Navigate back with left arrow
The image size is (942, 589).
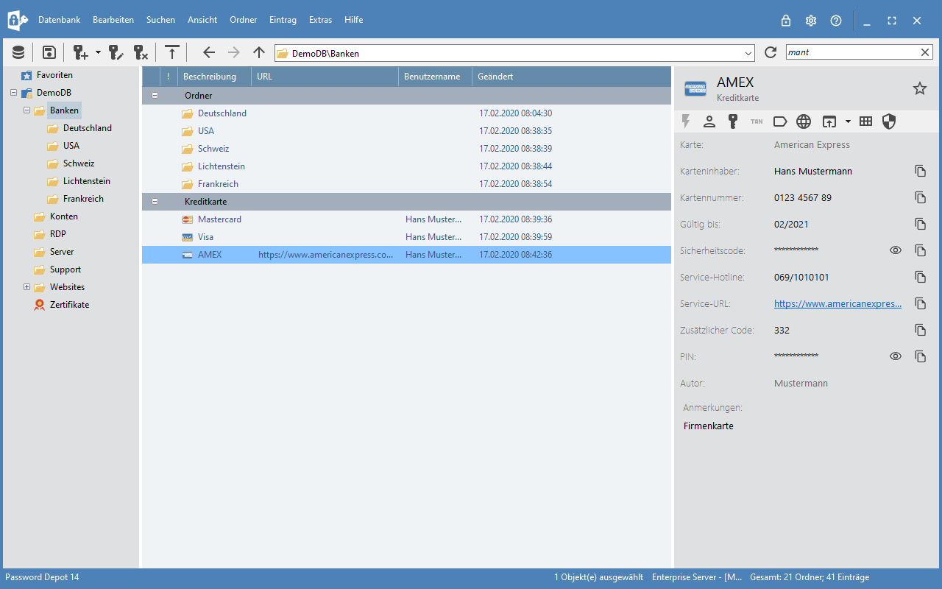tap(209, 52)
